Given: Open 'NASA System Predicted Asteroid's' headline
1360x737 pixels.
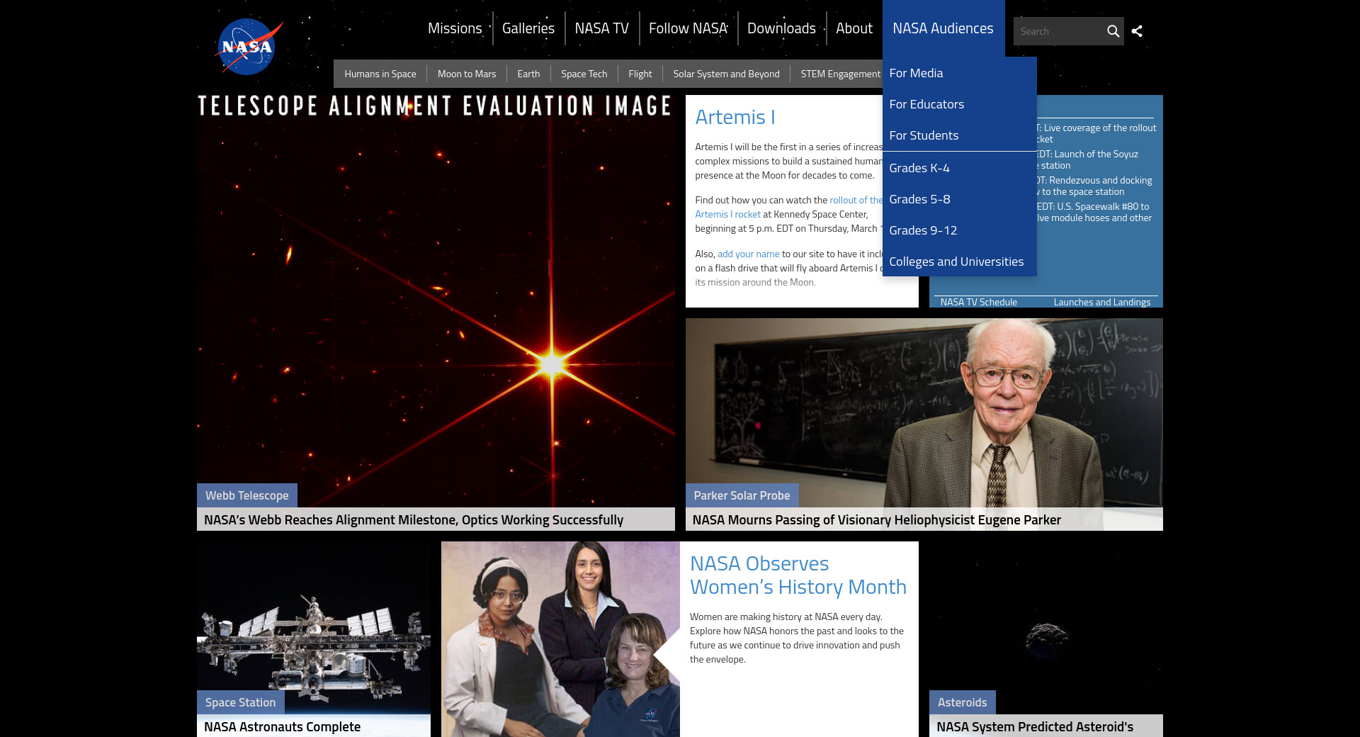Looking at the screenshot, I should tap(1035, 726).
